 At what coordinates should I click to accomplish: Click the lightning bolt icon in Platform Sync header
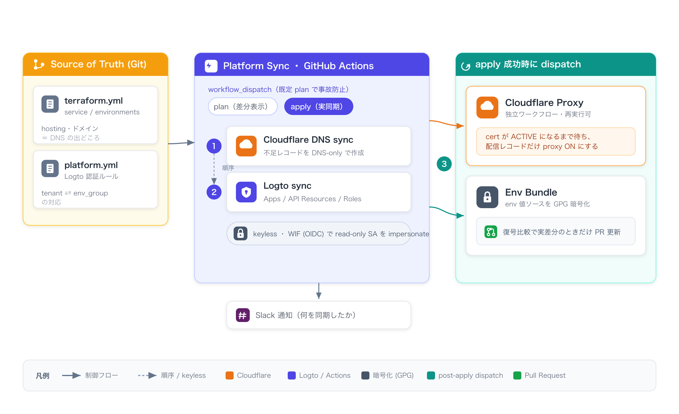point(211,66)
